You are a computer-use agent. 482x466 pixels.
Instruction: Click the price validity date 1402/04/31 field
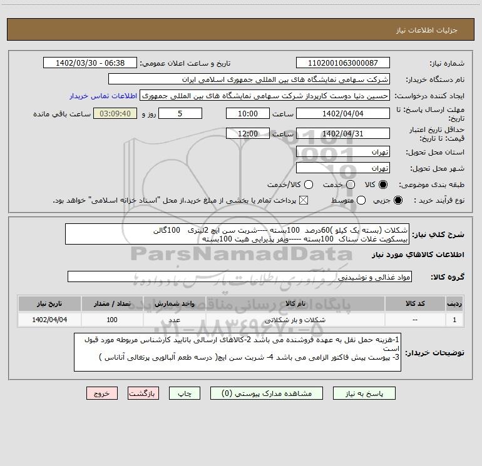click(x=343, y=133)
